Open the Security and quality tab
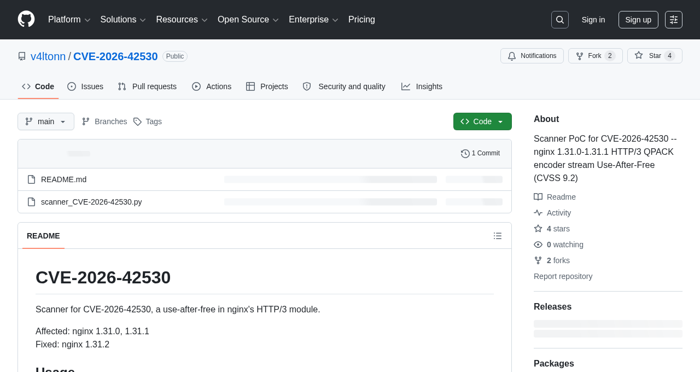700x372 pixels. click(x=344, y=86)
